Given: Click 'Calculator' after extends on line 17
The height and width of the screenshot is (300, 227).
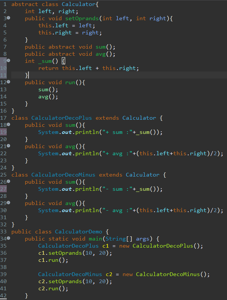Looking at the screenshot, I should (x=139, y=118).
